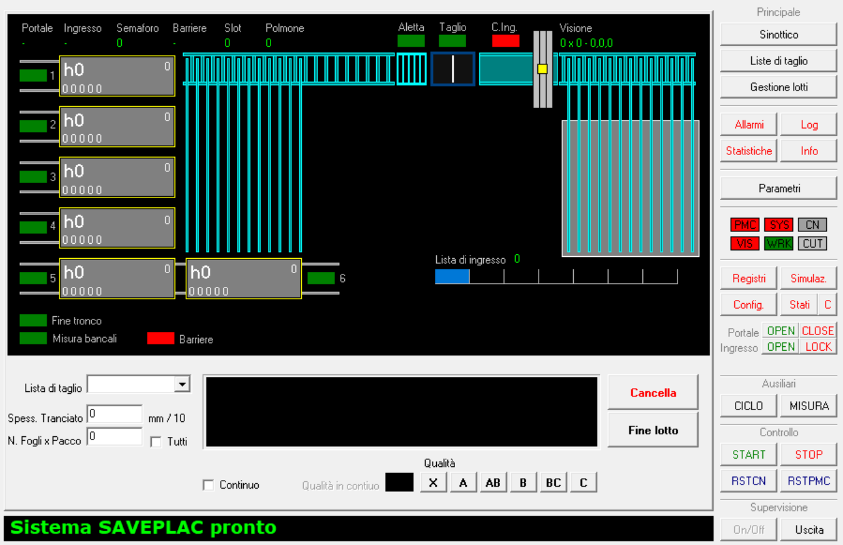Click the RSTPMC reset button
This screenshot has width=843, height=545.
pos(809,481)
